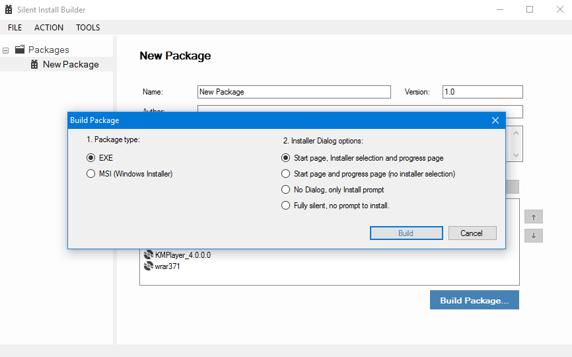
Task: Select Fully silent, no prompt to install
Action: [x=285, y=206]
